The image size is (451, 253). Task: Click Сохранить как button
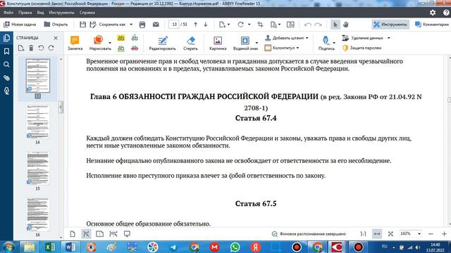(x=107, y=25)
